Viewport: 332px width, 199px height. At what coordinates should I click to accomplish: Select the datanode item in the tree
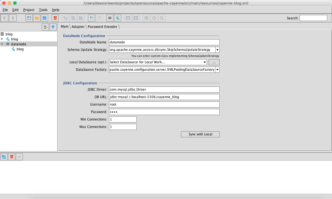click(x=16, y=44)
